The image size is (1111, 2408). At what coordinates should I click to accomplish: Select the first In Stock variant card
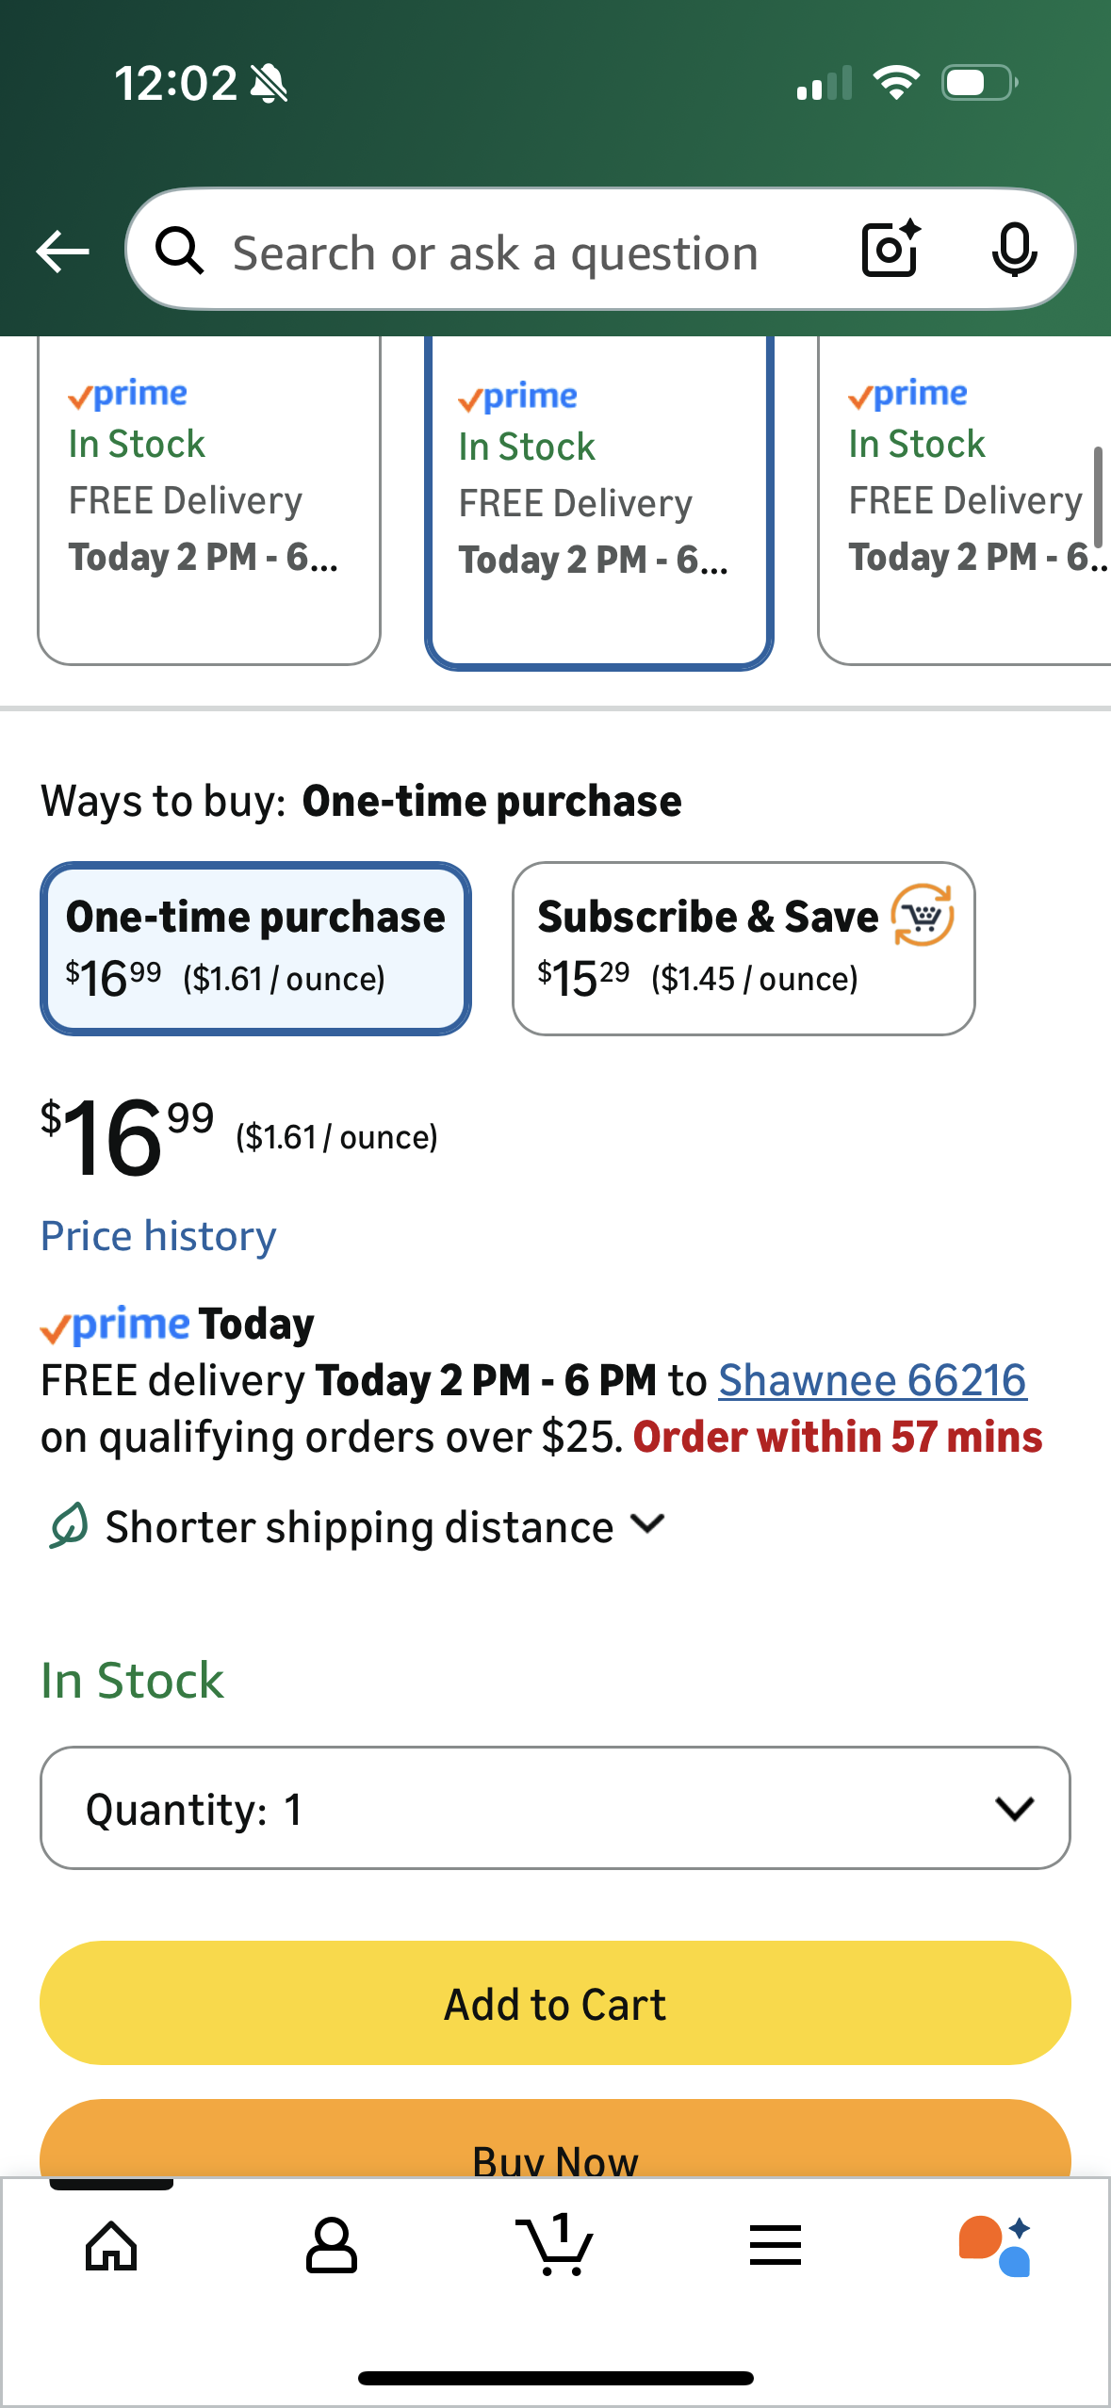pyautogui.click(x=208, y=499)
